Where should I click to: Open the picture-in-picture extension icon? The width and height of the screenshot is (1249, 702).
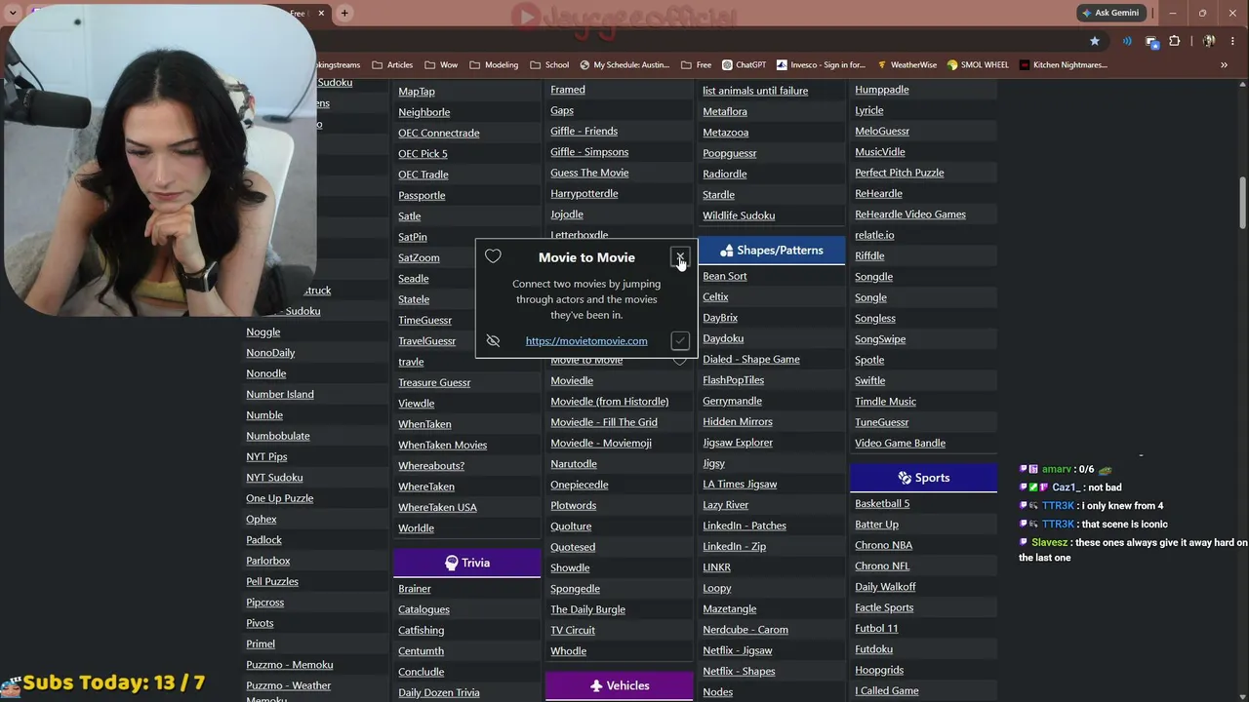click(1151, 41)
